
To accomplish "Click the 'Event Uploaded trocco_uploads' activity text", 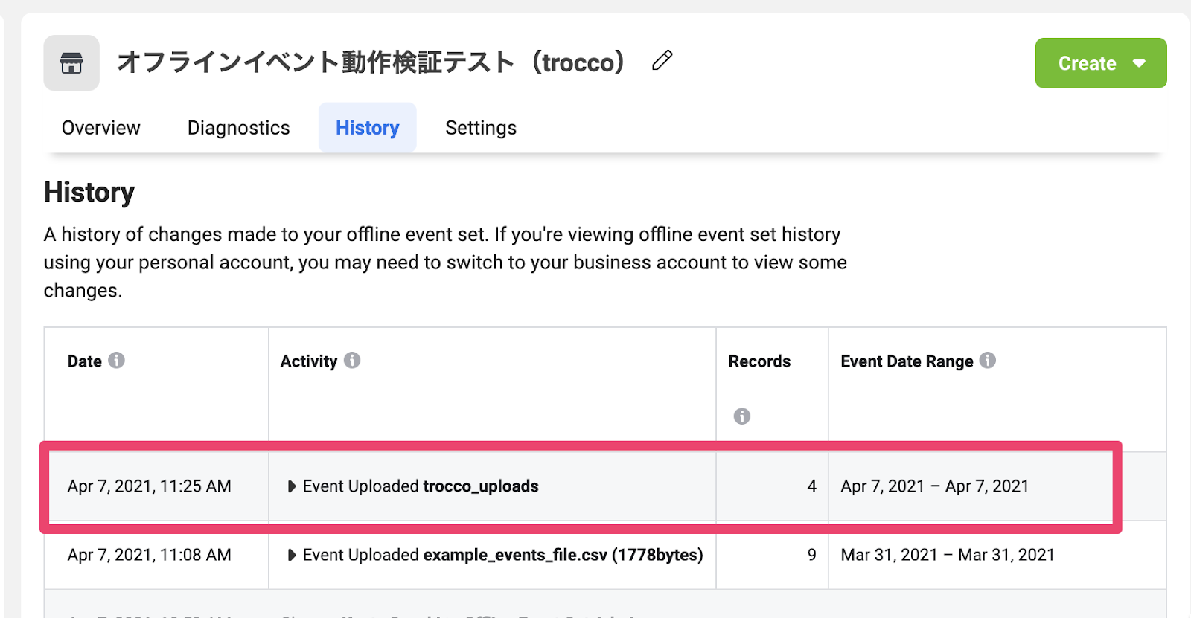I will [421, 486].
